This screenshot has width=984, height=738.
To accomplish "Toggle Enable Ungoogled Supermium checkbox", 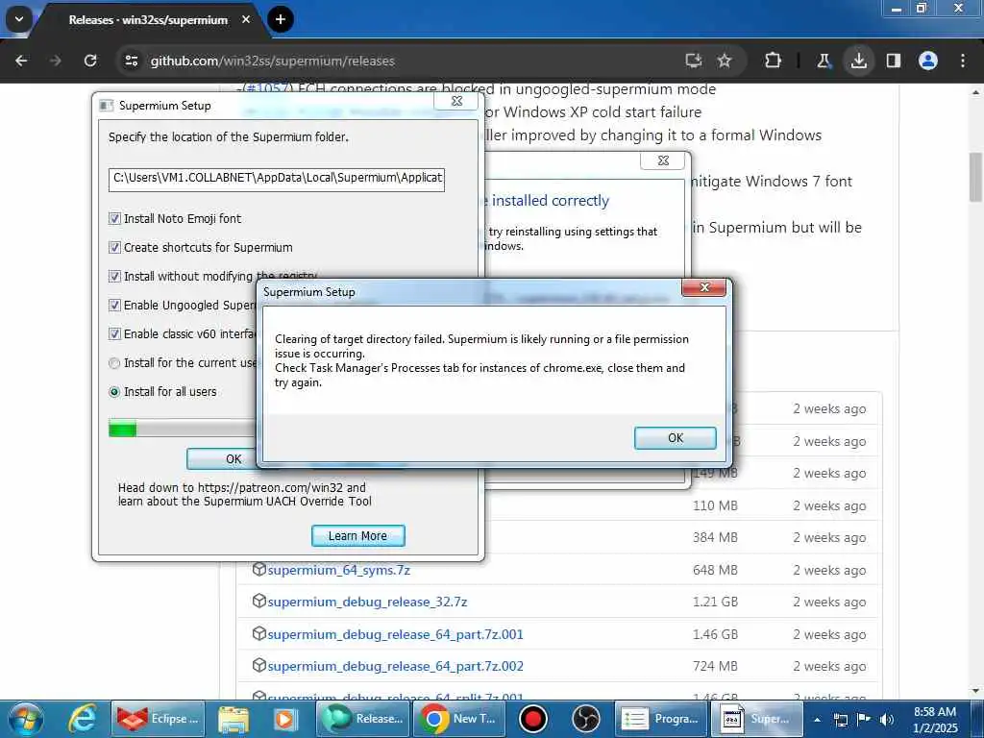I will (x=114, y=305).
